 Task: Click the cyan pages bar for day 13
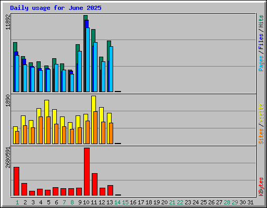(x=111, y=69)
